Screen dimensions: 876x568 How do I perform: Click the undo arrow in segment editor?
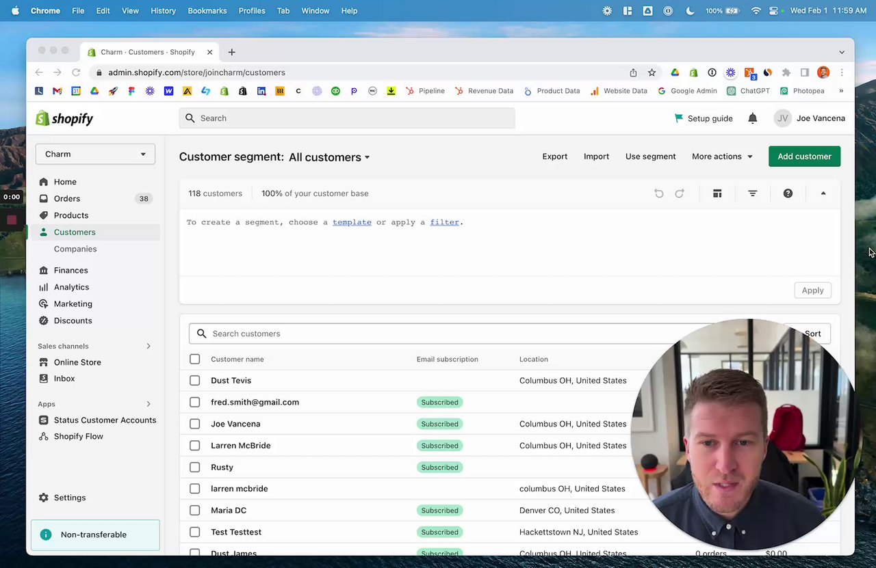659,193
